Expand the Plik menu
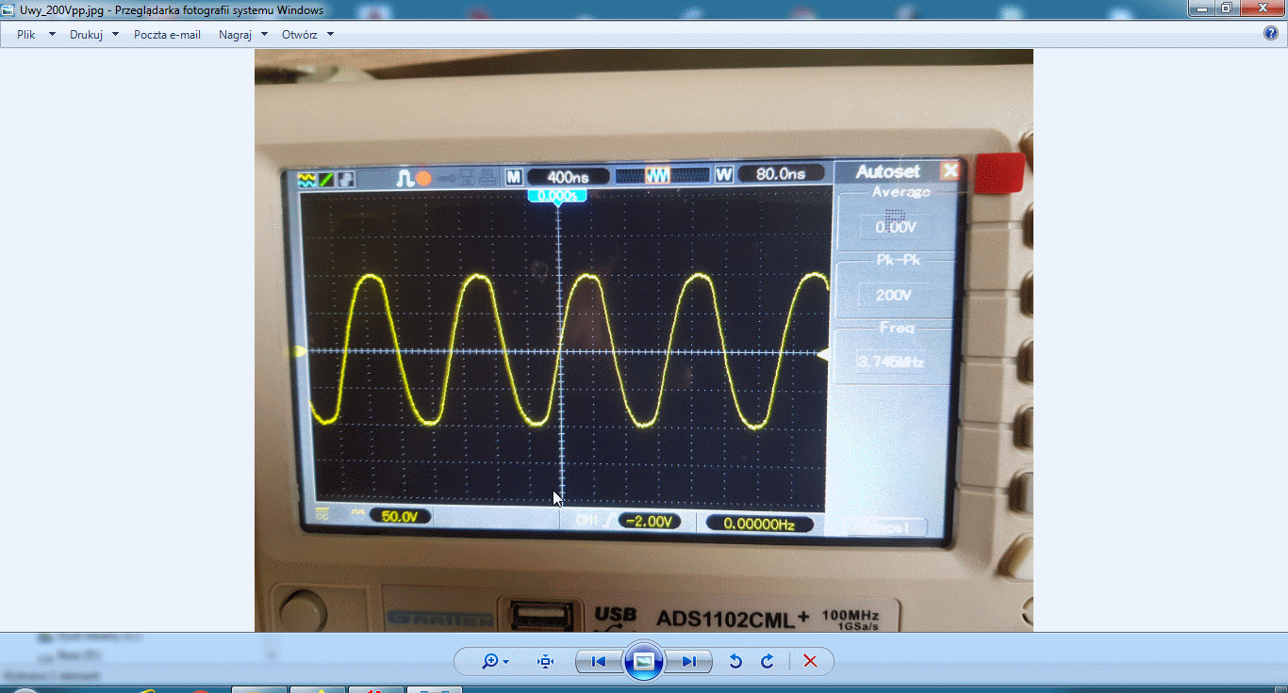The width and height of the screenshot is (1288, 693). click(x=36, y=34)
